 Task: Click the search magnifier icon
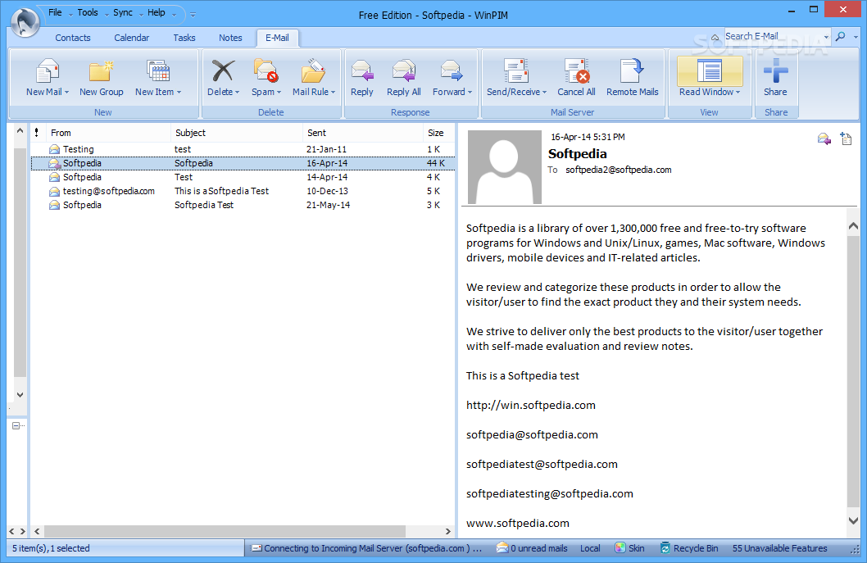[x=841, y=37]
